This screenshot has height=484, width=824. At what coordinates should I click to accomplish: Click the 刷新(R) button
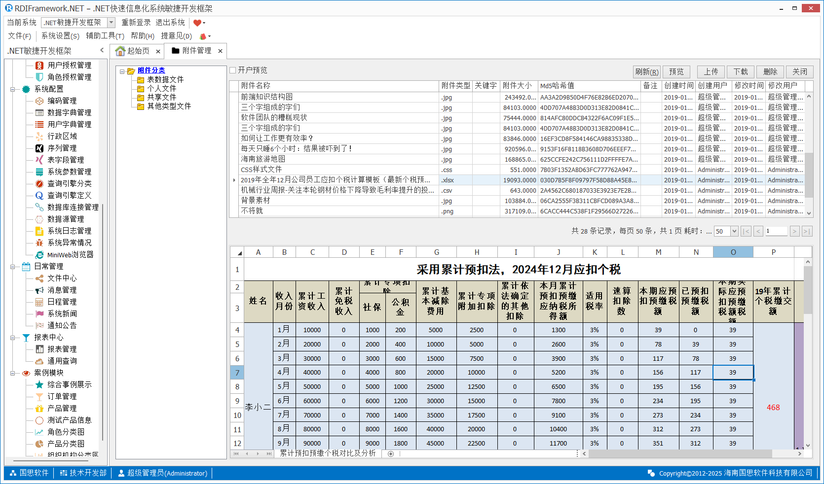click(646, 72)
